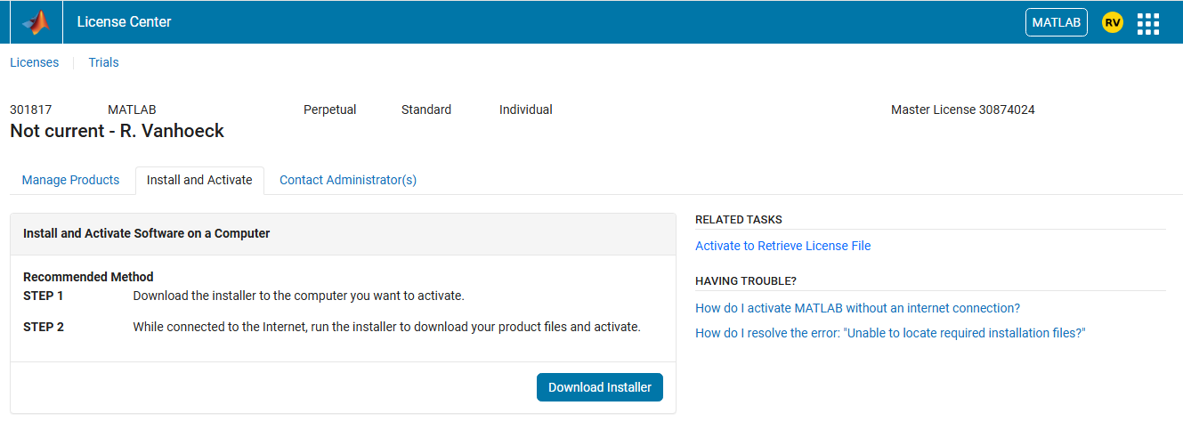The width and height of the screenshot is (1183, 438).
Task: Click the License Center title
Action: [x=124, y=22]
